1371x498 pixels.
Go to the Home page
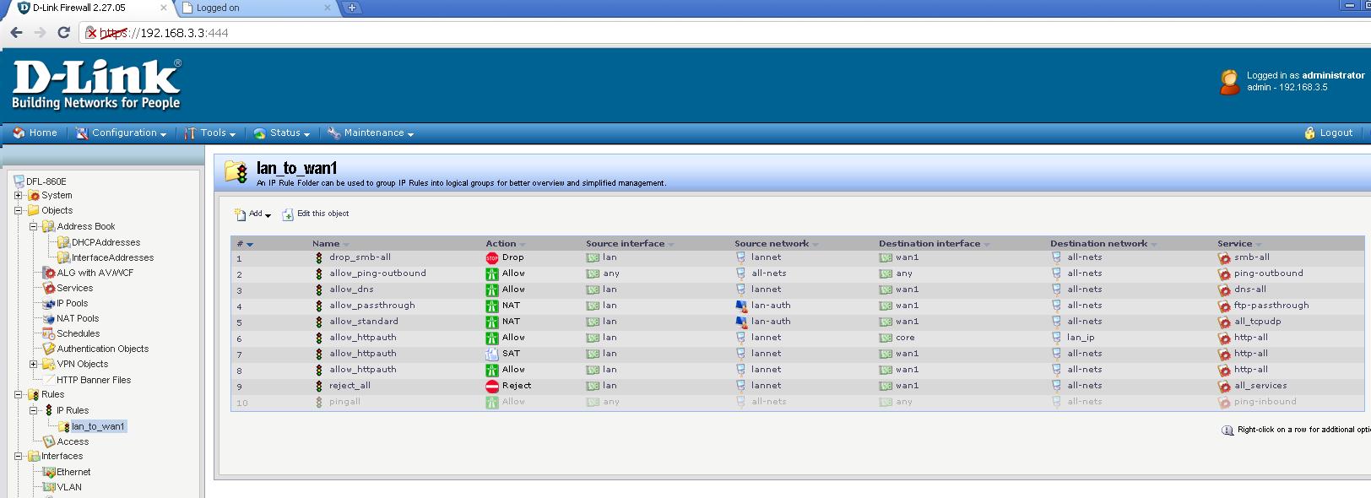pos(35,133)
